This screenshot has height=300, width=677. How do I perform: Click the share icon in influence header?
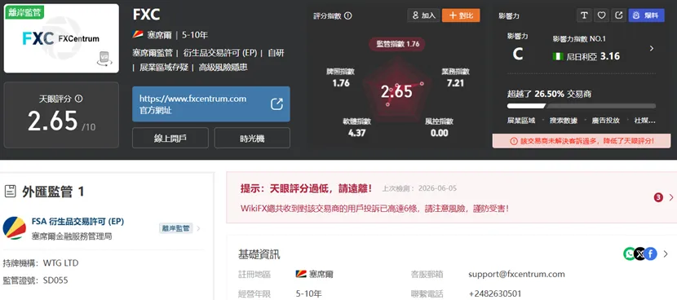[618, 15]
